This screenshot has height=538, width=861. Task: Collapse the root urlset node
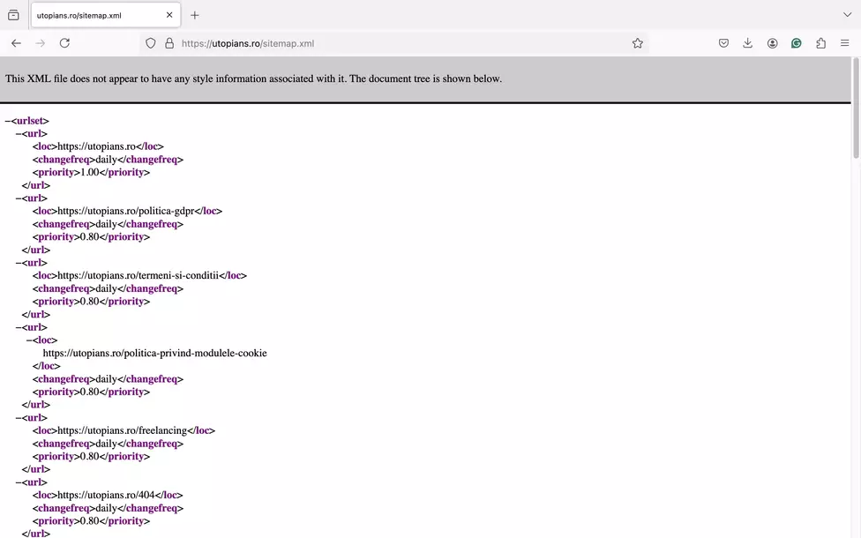(8, 121)
